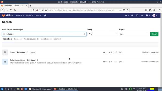Open the to-do list icon
This screenshot has width=162, height=91.
point(142,15)
